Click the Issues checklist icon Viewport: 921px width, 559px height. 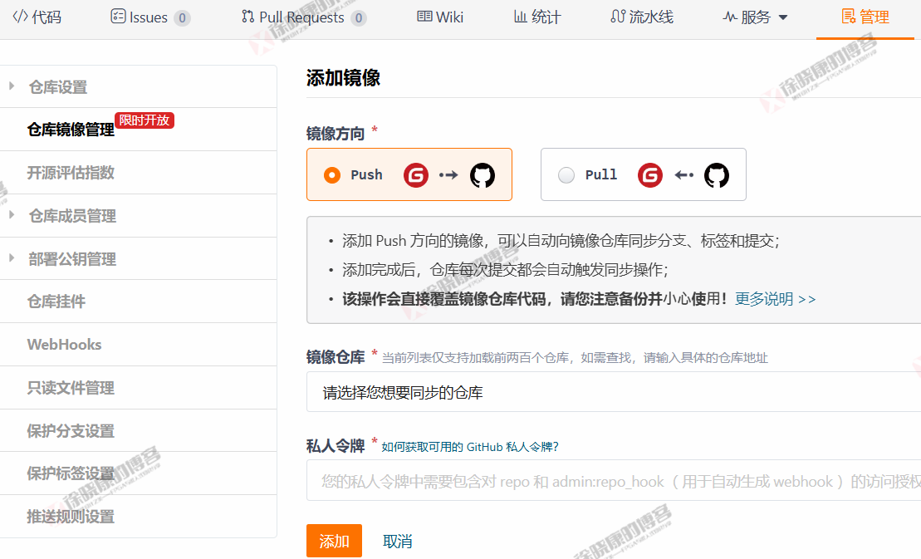115,17
